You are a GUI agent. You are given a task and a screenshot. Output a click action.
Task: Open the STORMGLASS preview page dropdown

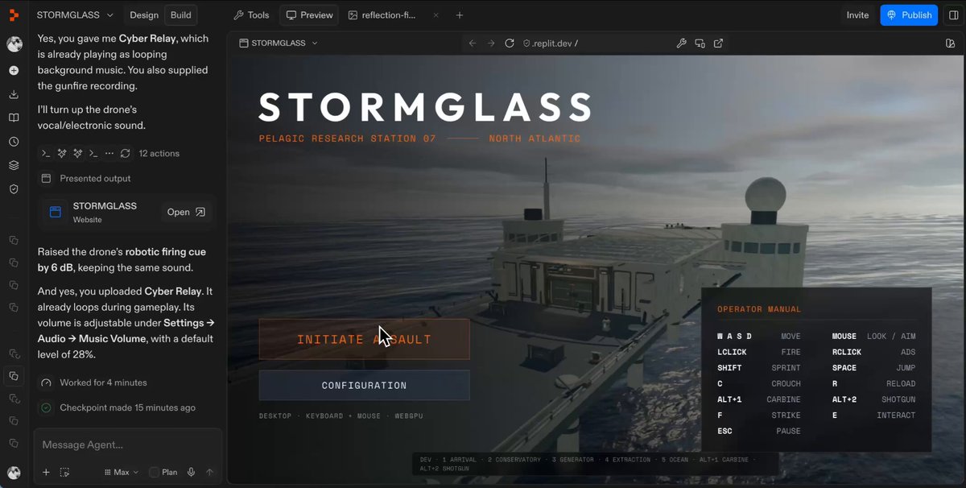coord(279,43)
